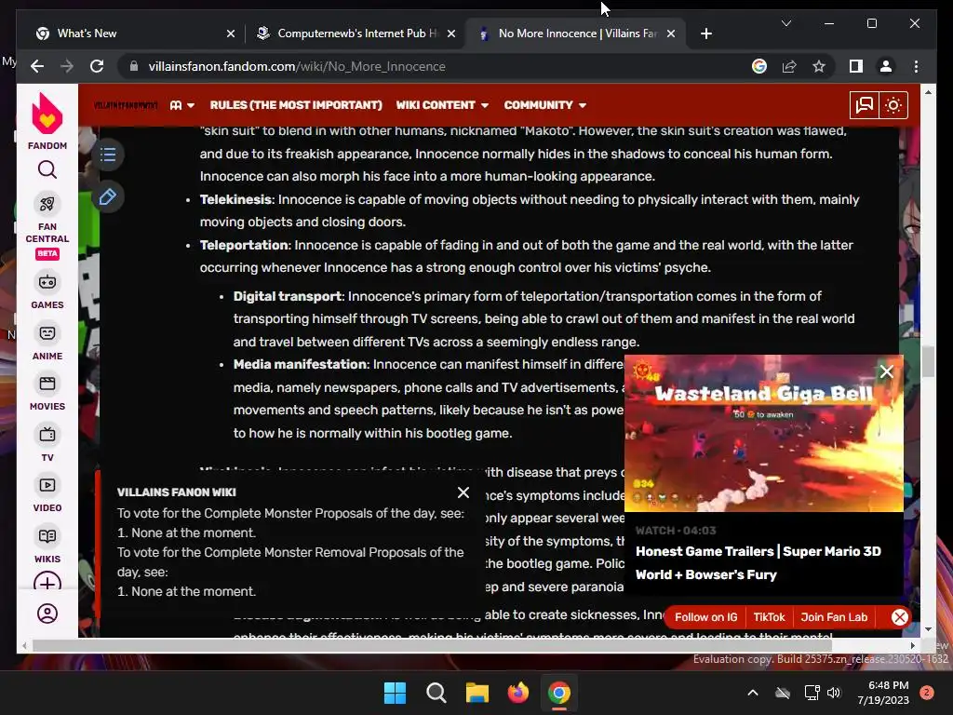Go back to previous page
The width and height of the screenshot is (953, 715).
(37, 66)
